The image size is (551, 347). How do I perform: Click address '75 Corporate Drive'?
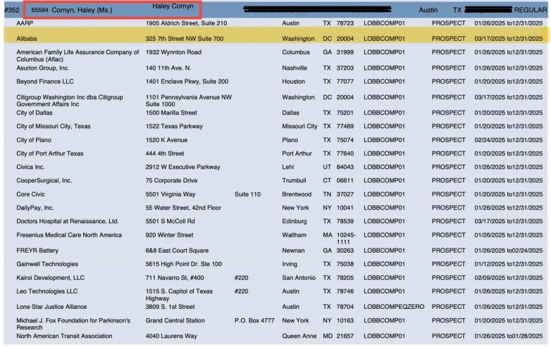[x=171, y=181]
